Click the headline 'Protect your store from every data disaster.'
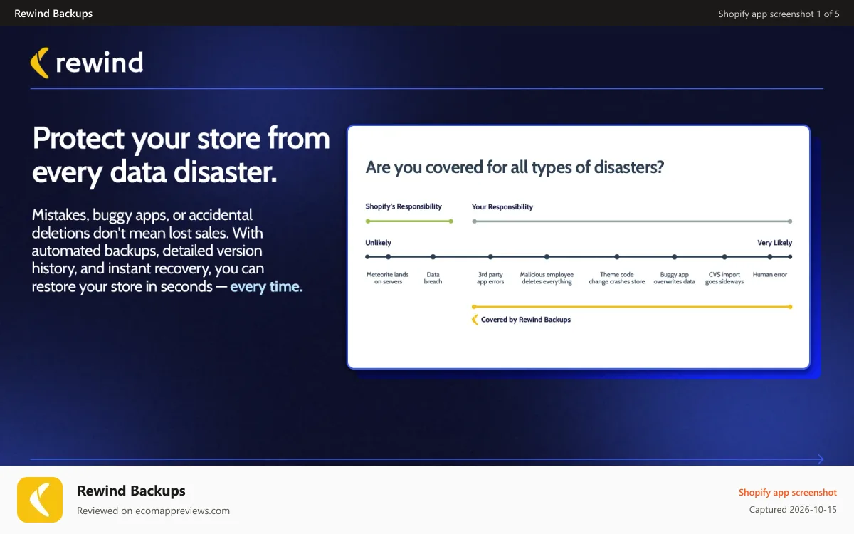Viewport: 854px width, 534px height. (x=181, y=155)
